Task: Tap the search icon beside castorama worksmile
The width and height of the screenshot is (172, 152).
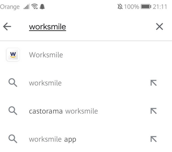Action: (13, 111)
